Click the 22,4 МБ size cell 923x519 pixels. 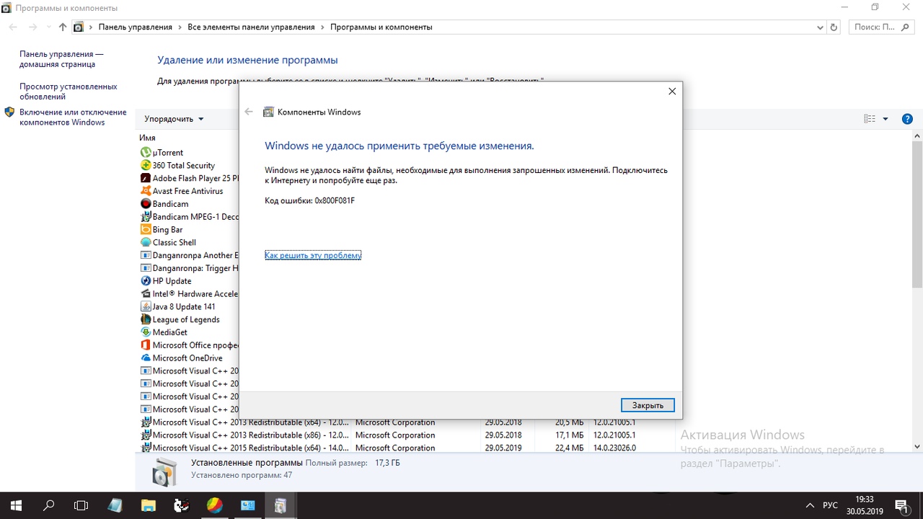coord(569,448)
